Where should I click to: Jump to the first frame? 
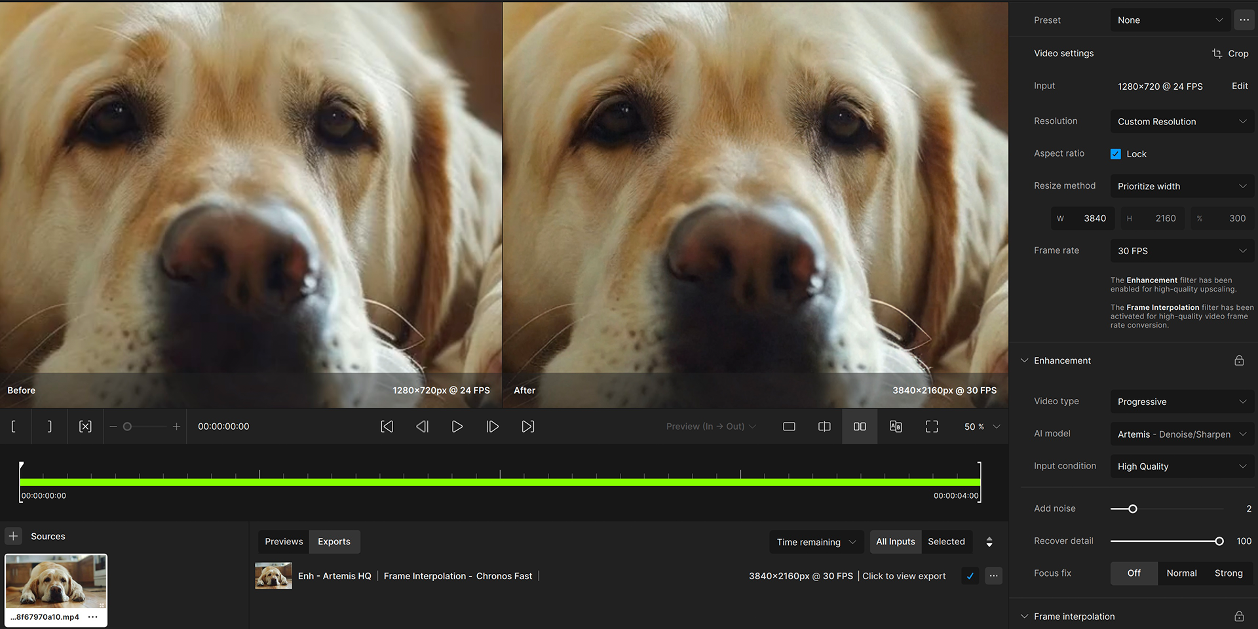[x=387, y=427]
